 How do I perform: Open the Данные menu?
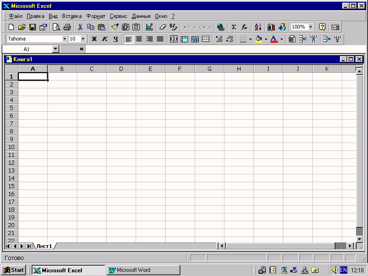point(141,16)
